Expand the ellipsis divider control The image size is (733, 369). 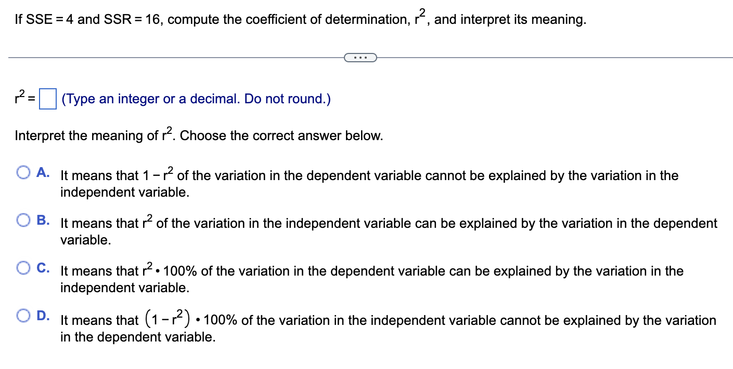pyautogui.click(x=361, y=58)
